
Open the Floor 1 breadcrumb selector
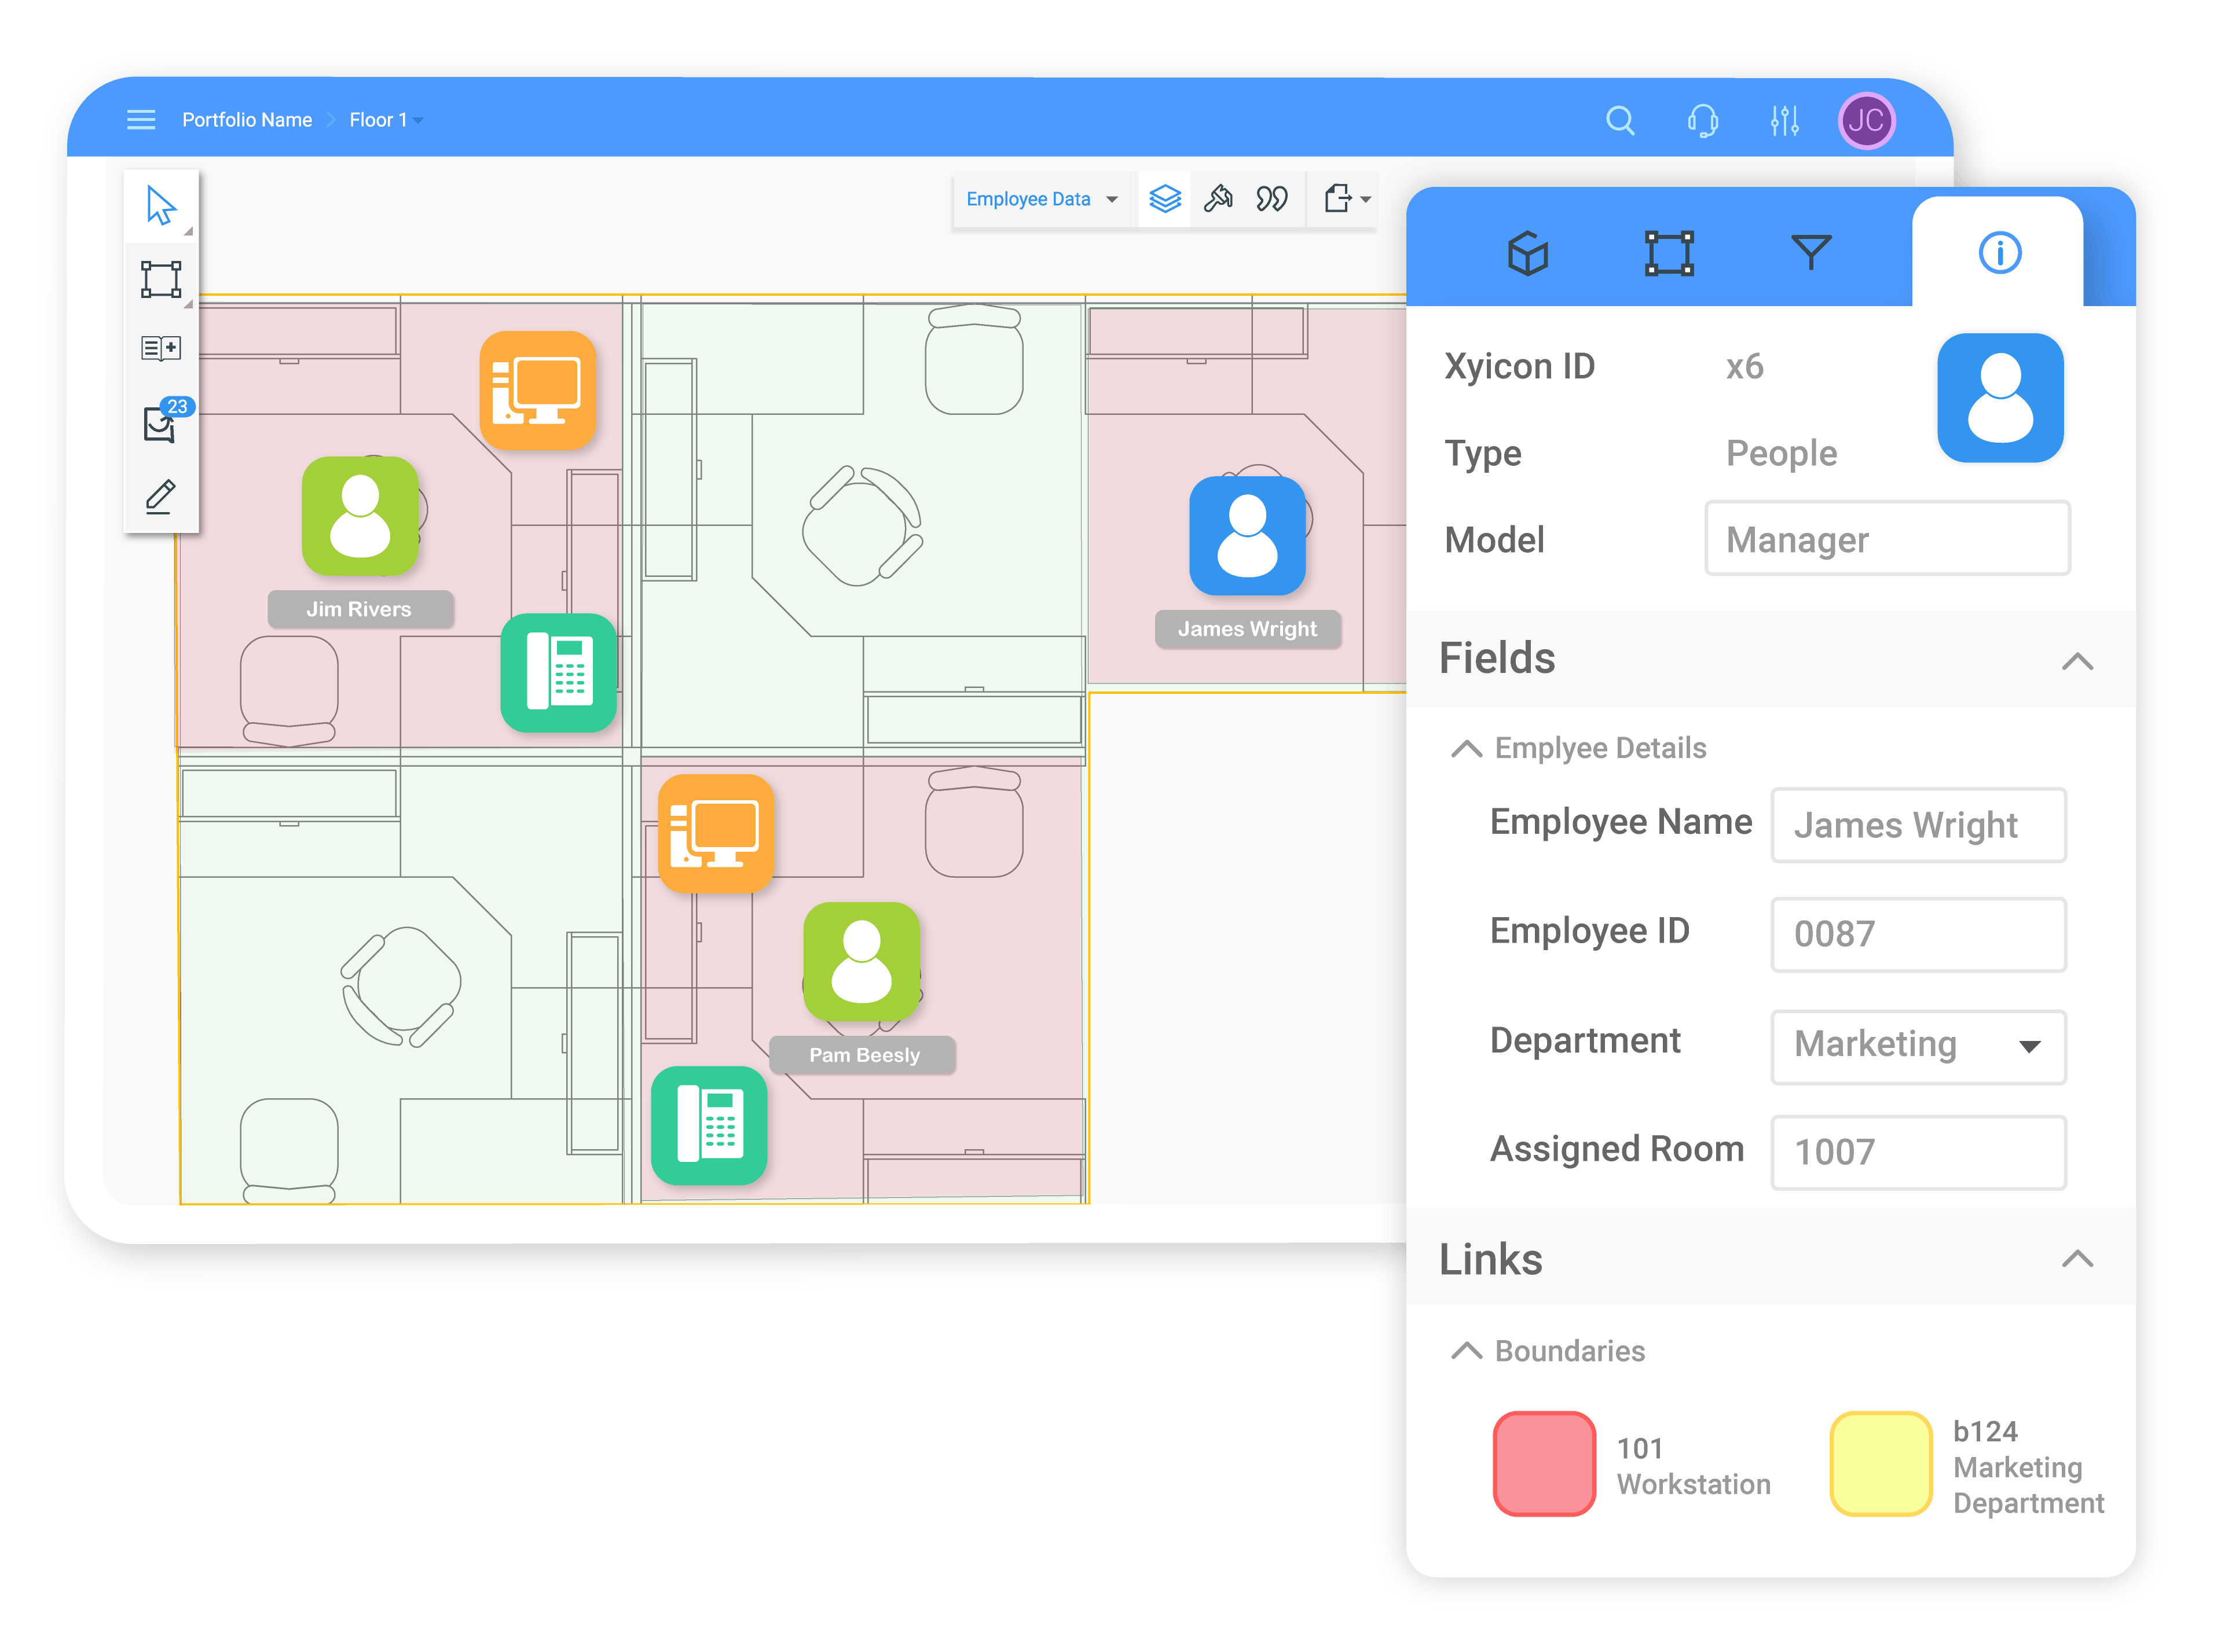coord(385,120)
